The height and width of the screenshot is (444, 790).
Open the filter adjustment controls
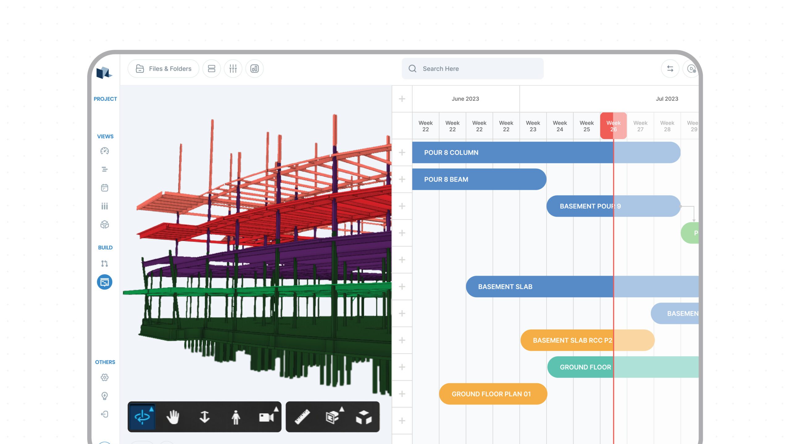click(x=233, y=68)
